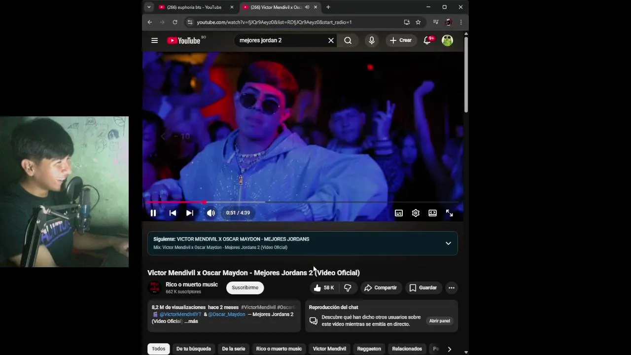
Task: Select the Relacionados chip
Action: [x=407, y=349]
